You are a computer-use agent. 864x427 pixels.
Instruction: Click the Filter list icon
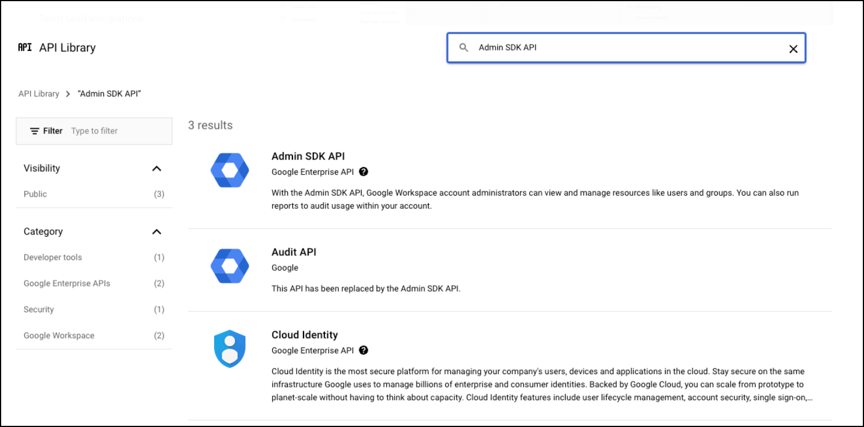35,131
